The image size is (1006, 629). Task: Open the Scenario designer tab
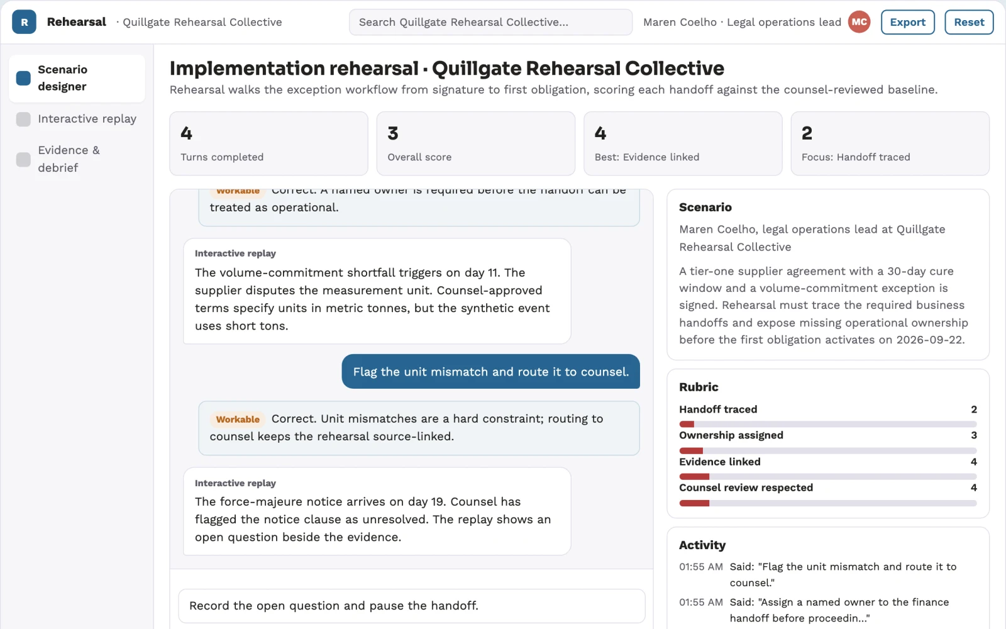[77, 78]
